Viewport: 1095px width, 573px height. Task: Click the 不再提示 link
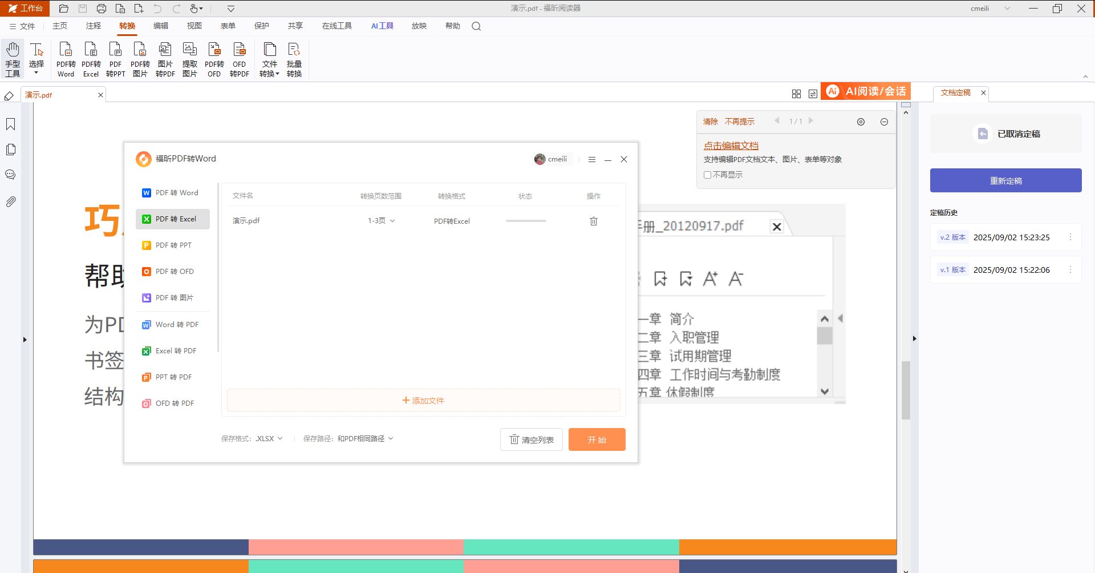(x=740, y=122)
